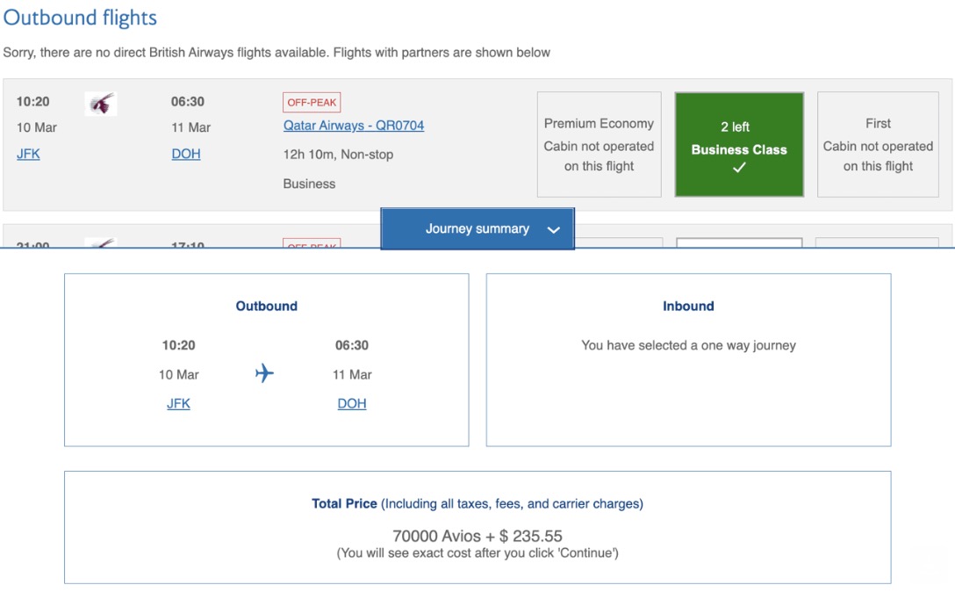Click the airplane icon in the Outbound summary

tap(264, 372)
